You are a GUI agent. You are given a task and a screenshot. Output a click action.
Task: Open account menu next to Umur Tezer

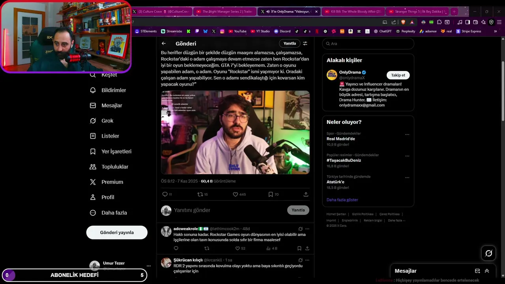(148, 266)
